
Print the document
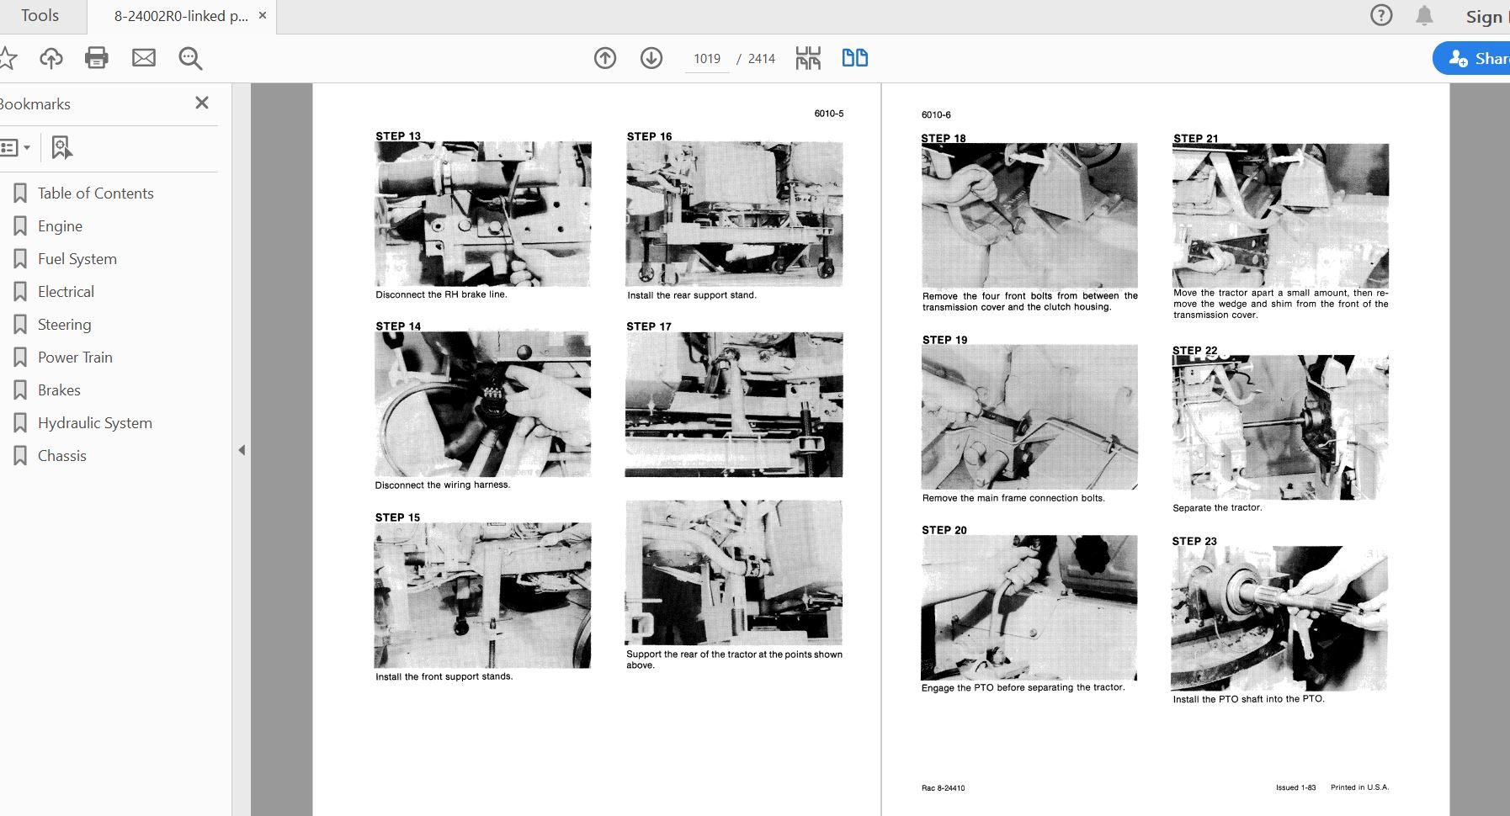pyautogui.click(x=97, y=58)
